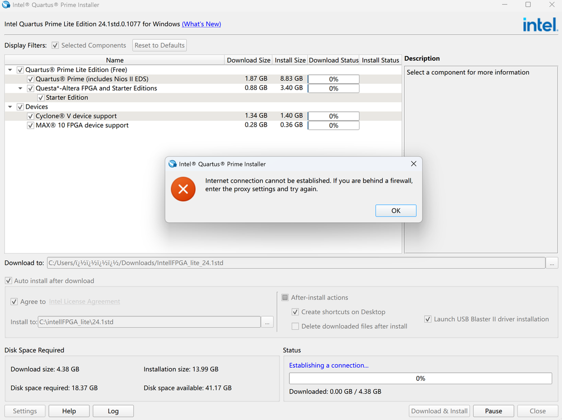
Task: Click 'Select a component for more information' text
Action: (x=467, y=73)
